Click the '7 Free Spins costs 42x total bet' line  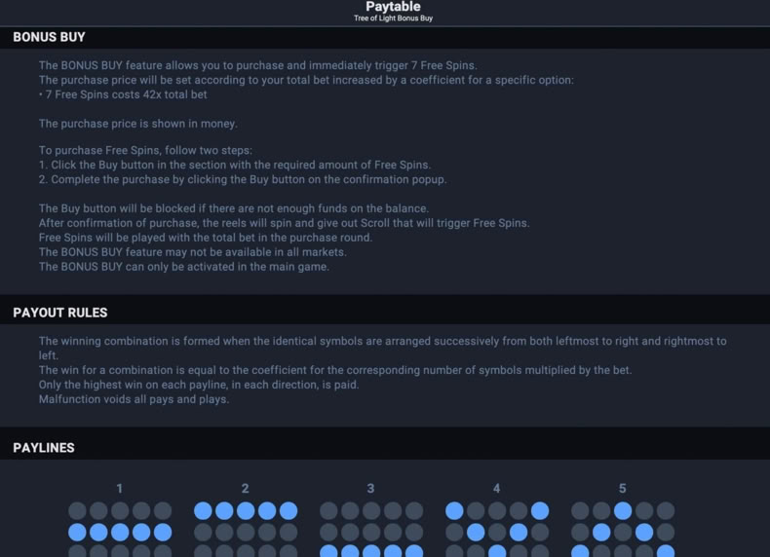[x=123, y=94]
